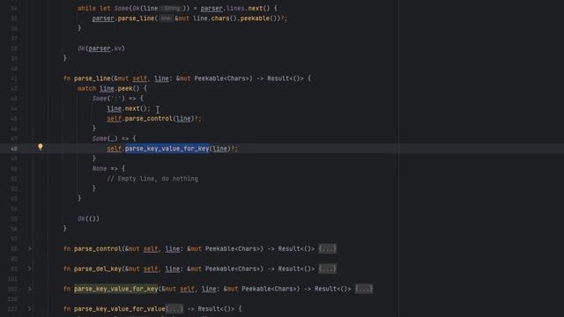Click the parse_del_key function name
The height and width of the screenshot is (317, 564).
pos(98,269)
